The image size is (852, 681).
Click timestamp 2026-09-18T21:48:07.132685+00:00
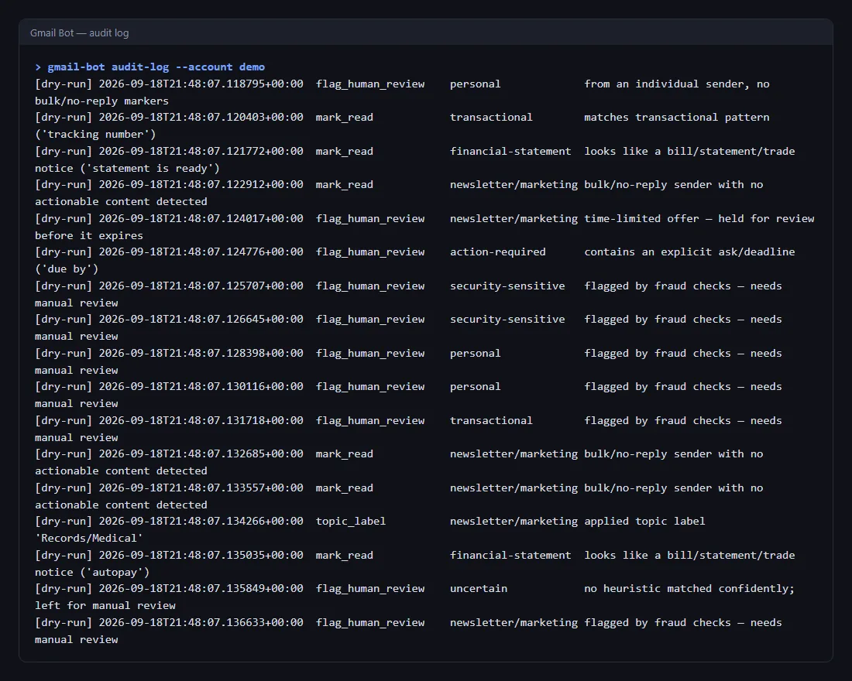[x=201, y=453]
